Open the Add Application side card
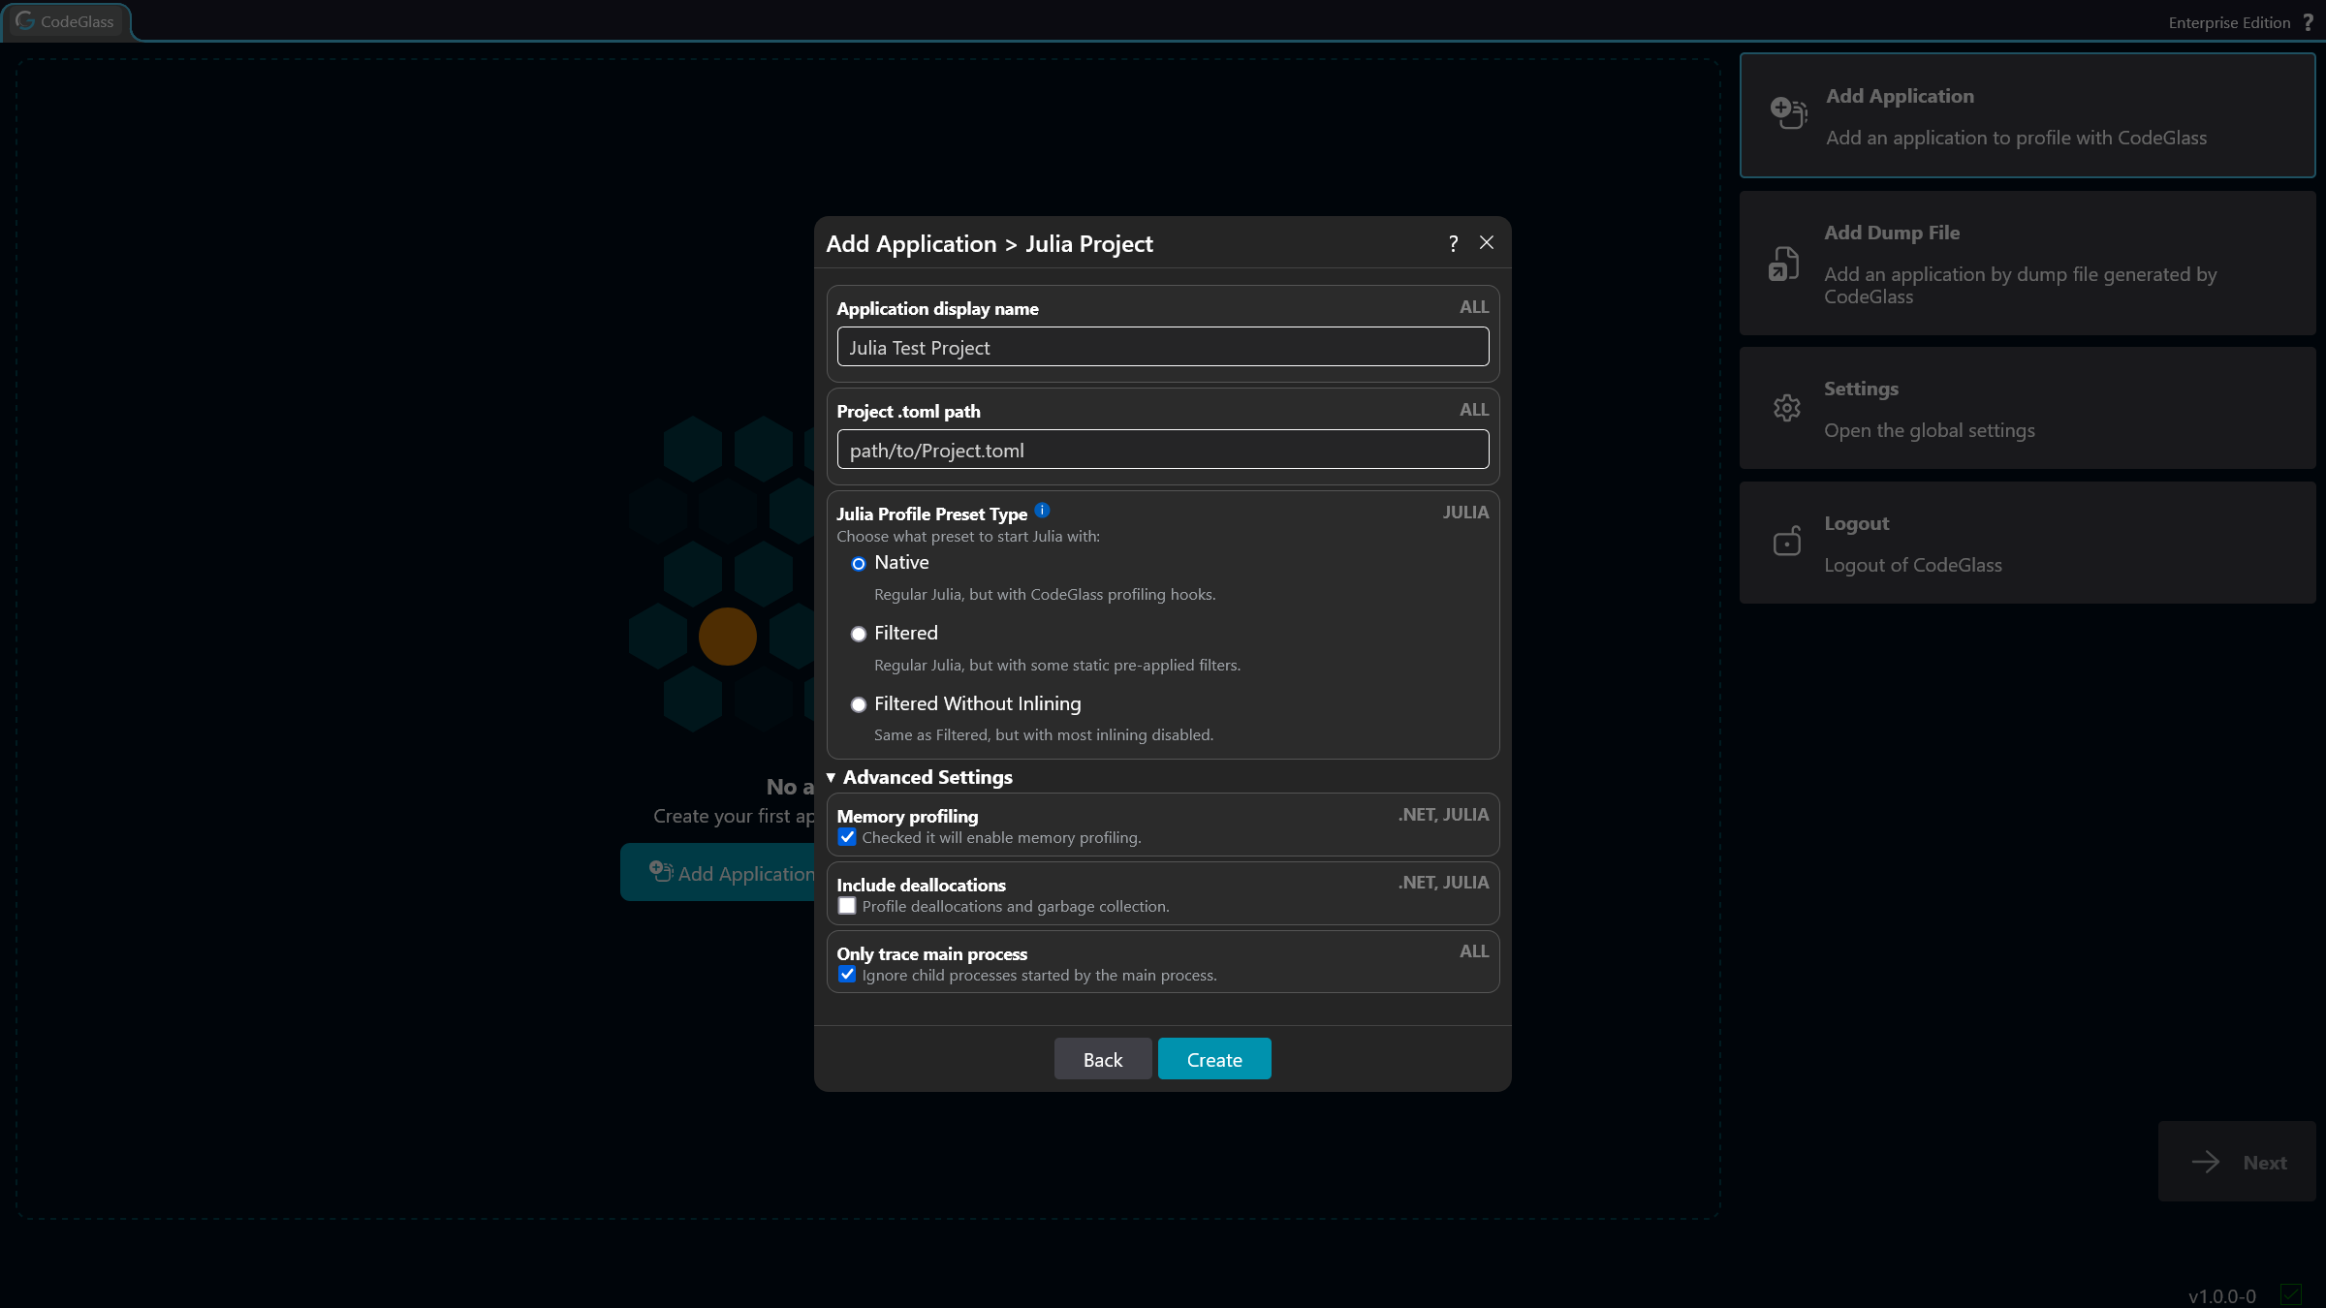 click(x=2027, y=115)
